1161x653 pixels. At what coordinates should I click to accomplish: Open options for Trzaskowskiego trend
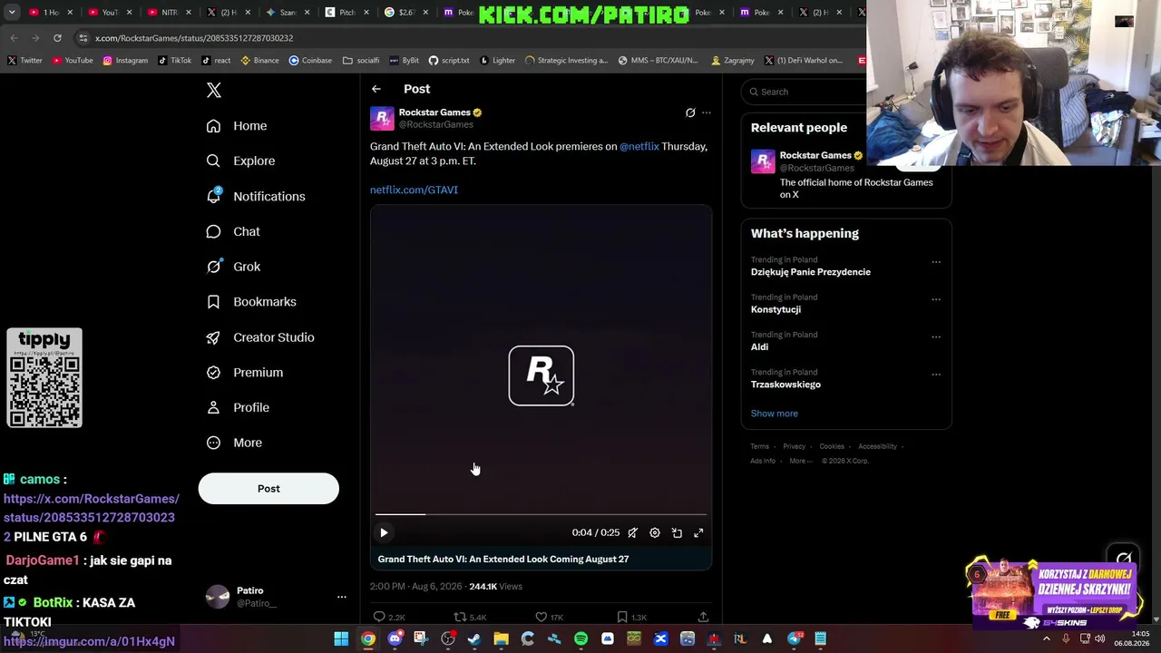[x=936, y=374]
